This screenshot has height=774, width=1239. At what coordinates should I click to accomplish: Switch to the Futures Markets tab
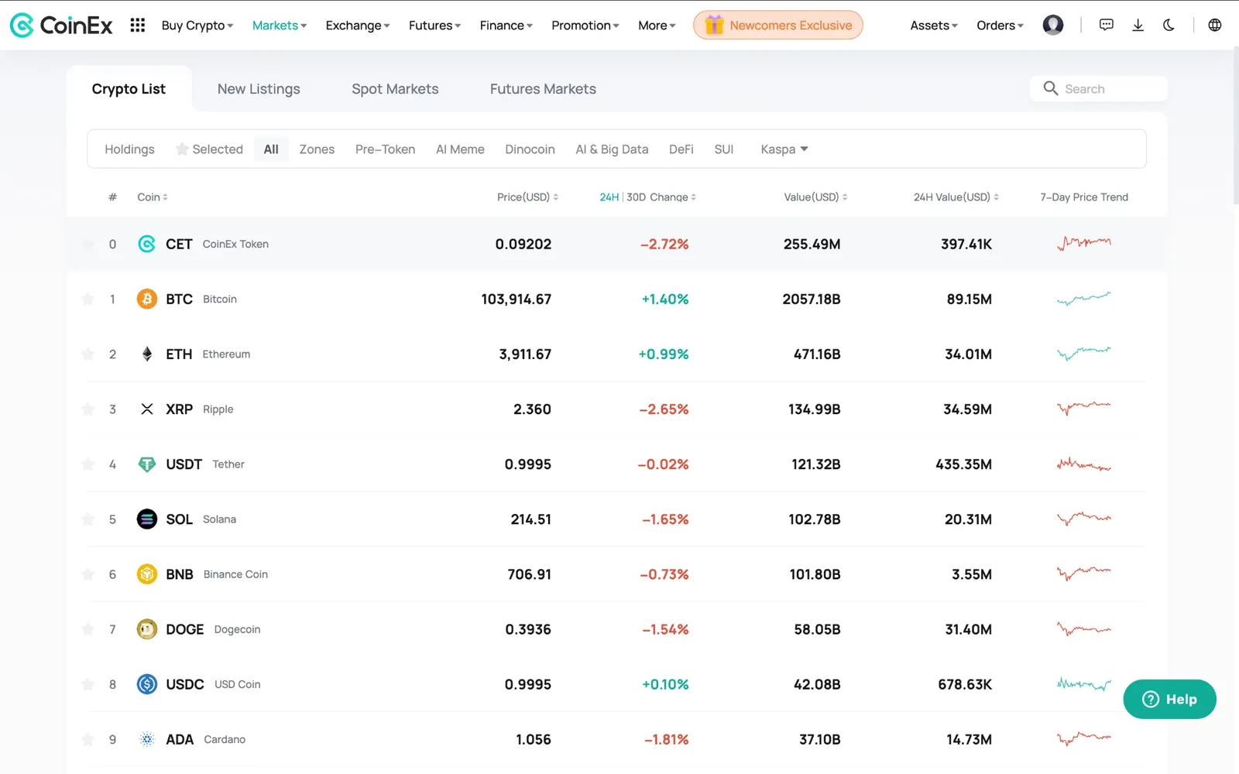543,89
